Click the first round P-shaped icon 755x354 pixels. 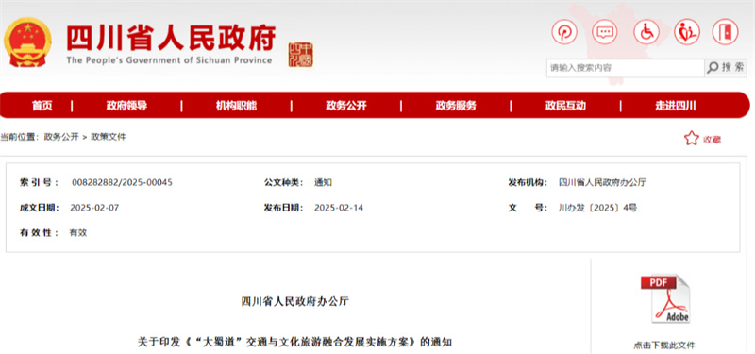tap(563, 32)
